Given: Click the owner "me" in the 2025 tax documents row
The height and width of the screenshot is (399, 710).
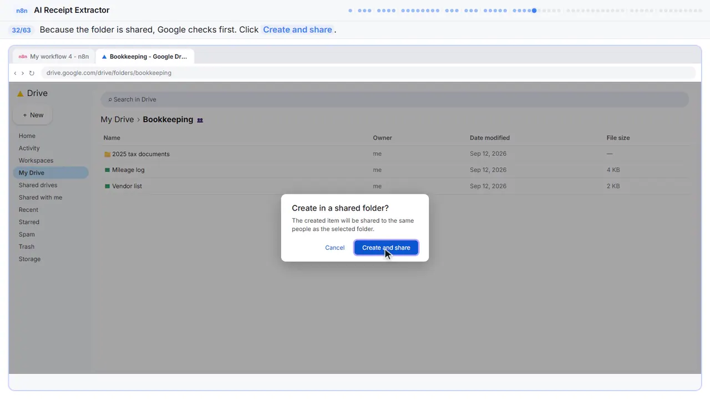Looking at the screenshot, I should 377,154.
